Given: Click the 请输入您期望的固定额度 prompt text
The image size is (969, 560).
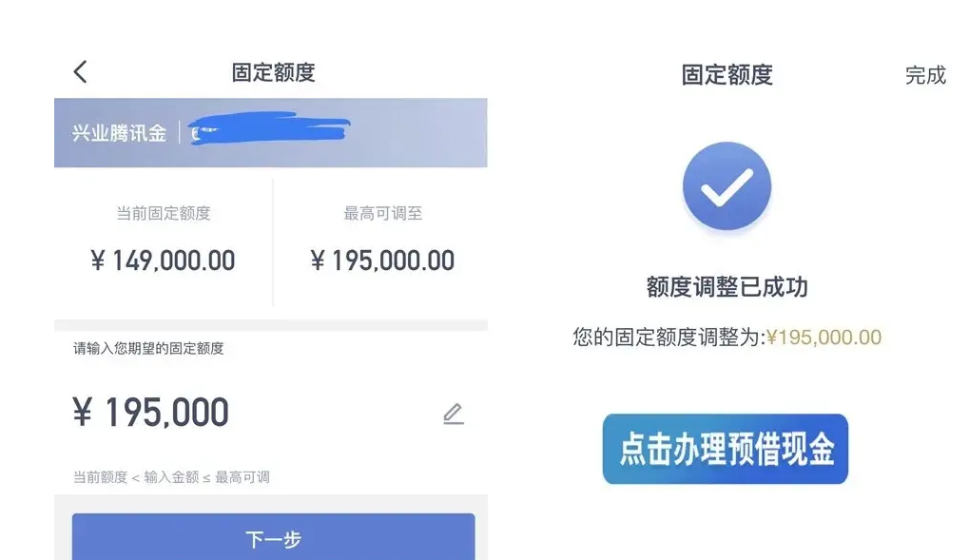Looking at the screenshot, I should click(148, 349).
